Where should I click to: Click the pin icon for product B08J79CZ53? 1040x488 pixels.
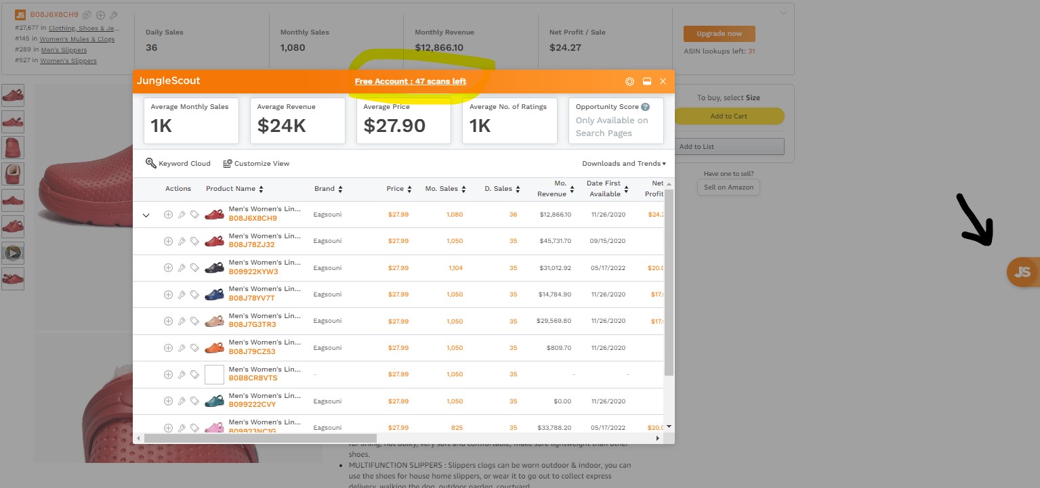pos(182,348)
